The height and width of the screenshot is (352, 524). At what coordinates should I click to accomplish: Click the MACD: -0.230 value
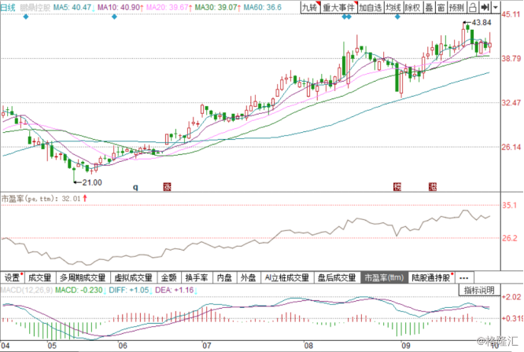click(79, 290)
